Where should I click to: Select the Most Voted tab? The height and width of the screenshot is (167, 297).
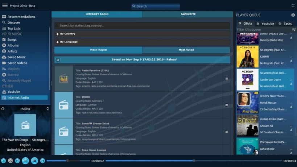coord(186,50)
